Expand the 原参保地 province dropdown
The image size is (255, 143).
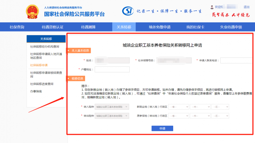178,116
